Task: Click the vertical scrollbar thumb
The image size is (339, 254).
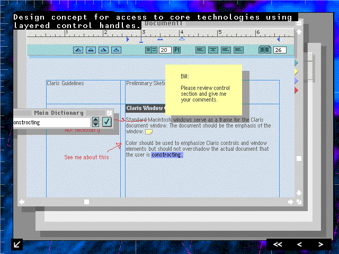Action: tap(299, 159)
